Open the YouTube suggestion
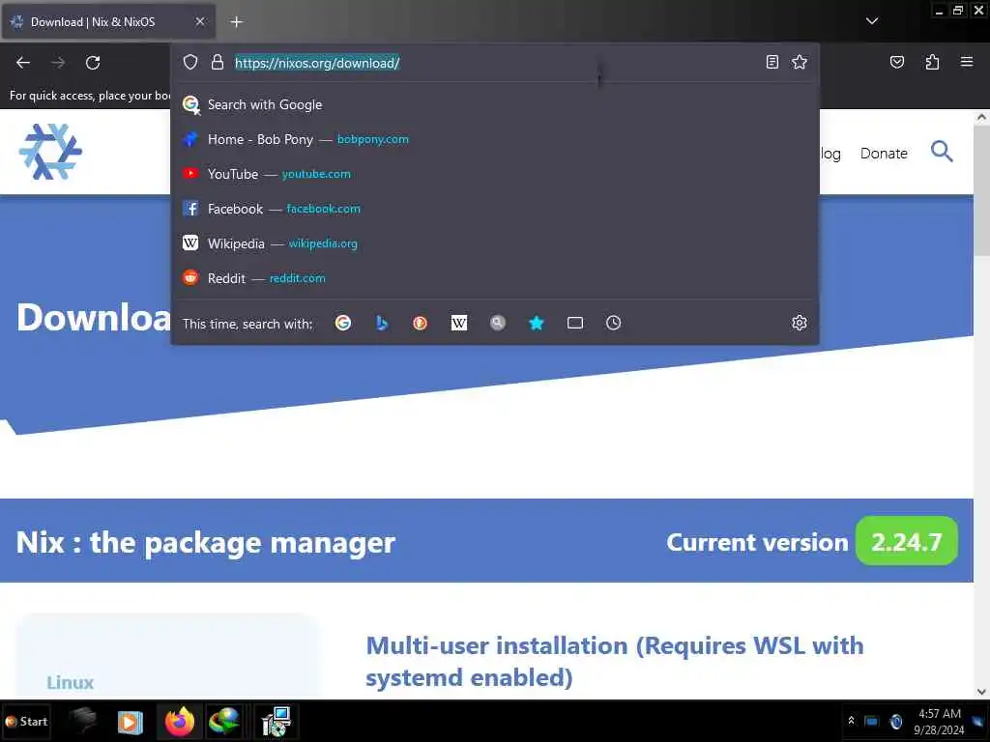Image resolution: width=990 pixels, height=742 pixels. click(x=495, y=174)
